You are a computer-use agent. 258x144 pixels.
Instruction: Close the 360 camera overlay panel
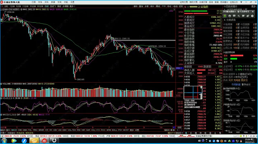253,12
